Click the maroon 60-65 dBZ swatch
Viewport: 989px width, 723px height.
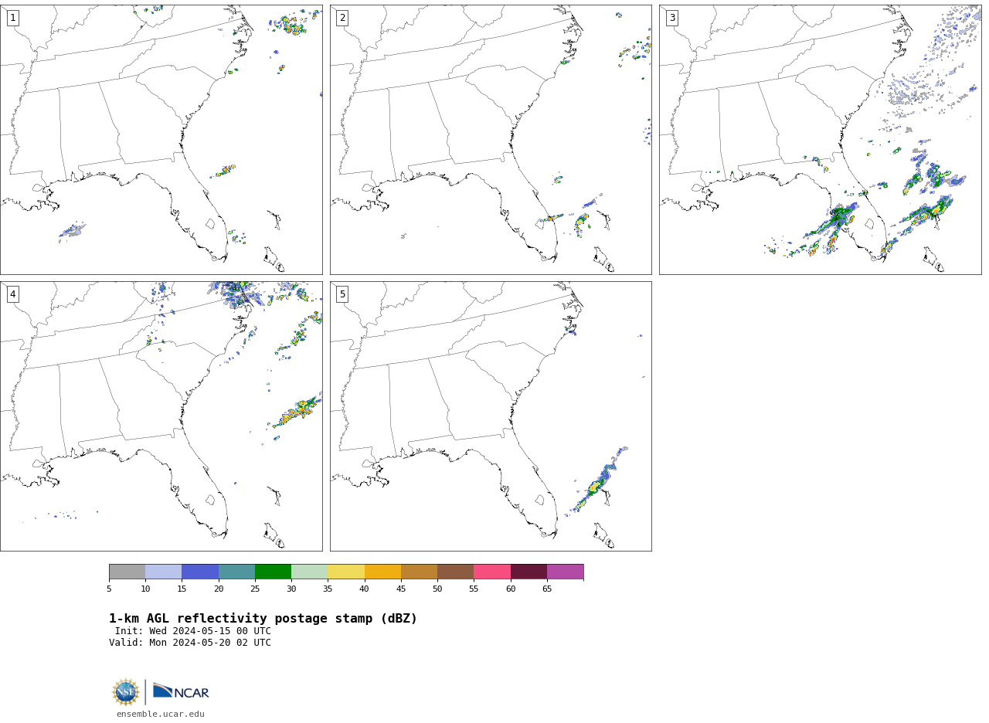[x=528, y=572]
